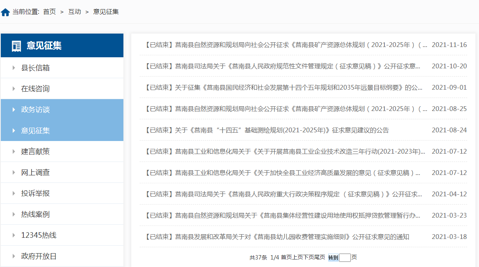Open the 重大行政决策程序规定 notice
This screenshot has width=479, height=267.
[283, 194]
